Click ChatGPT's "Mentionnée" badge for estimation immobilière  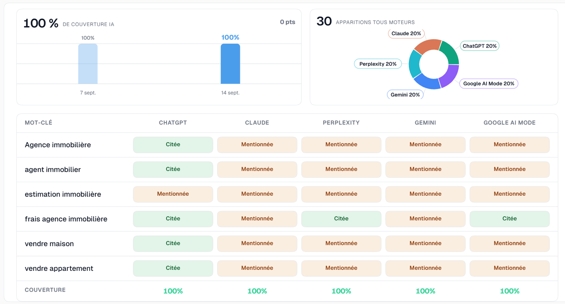(173, 194)
